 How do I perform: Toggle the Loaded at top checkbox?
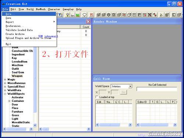point(97,97)
